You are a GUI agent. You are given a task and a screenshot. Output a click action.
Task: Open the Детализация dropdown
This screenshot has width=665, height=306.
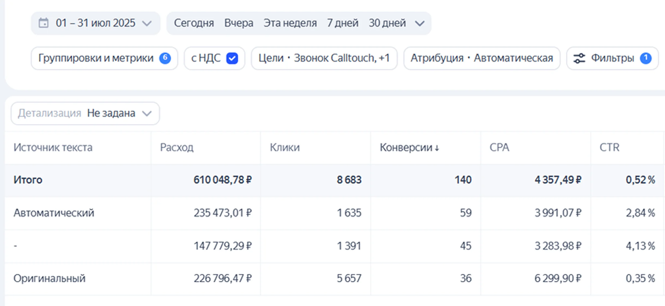[x=85, y=113]
